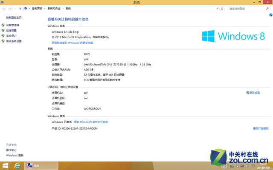
Task: Open Windows 更新 link
Action: tap(15, 156)
